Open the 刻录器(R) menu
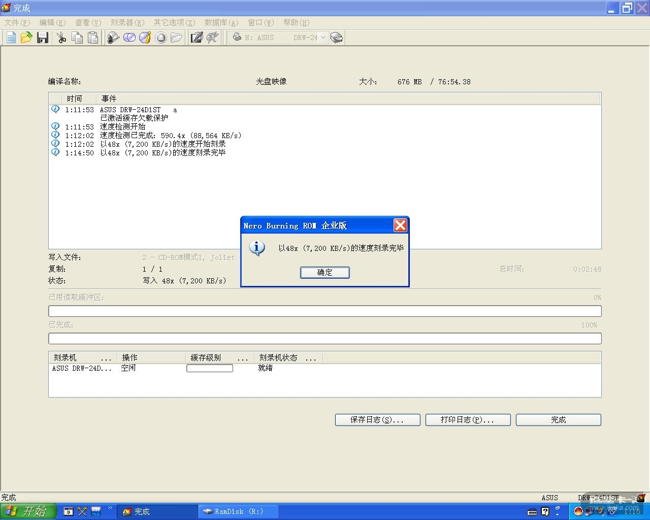Viewport: 650px width, 520px height. [127, 22]
